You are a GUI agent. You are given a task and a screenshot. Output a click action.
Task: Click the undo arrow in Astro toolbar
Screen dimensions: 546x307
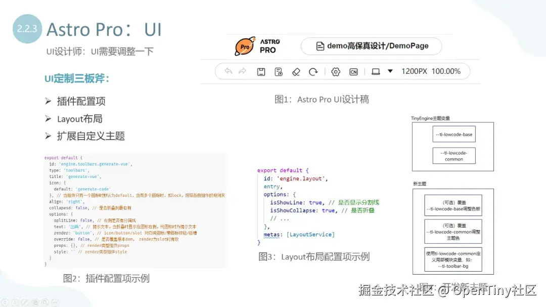pyautogui.click(x=229, y=71)
